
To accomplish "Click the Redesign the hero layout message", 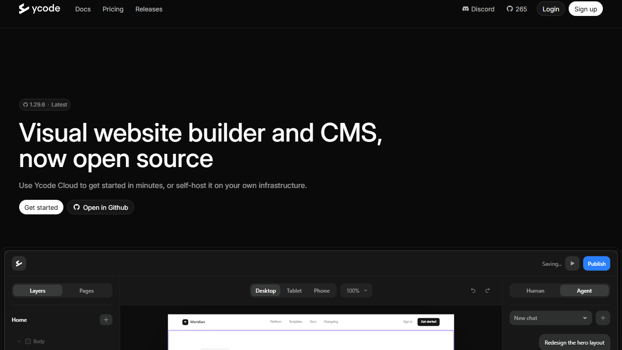I will pyautogui.click(x=575, y=343).
